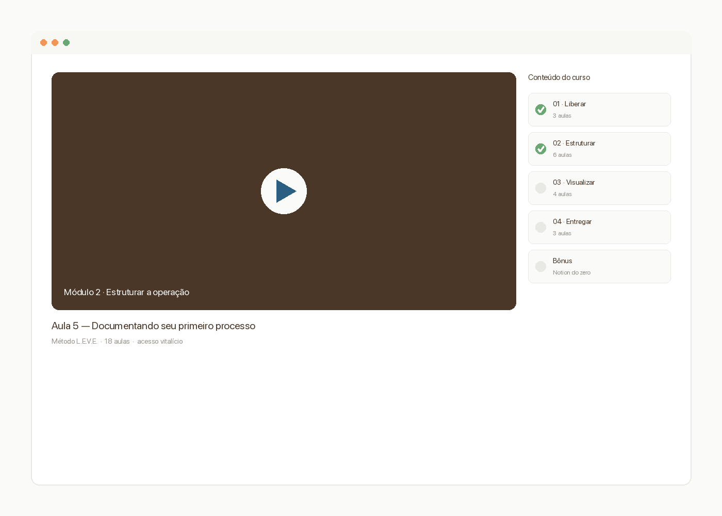This screenshot has width=722, height=516.
Task: Toggle the empty status circle for Bônus
Action: pyautogui.click(x=540, y=266)
